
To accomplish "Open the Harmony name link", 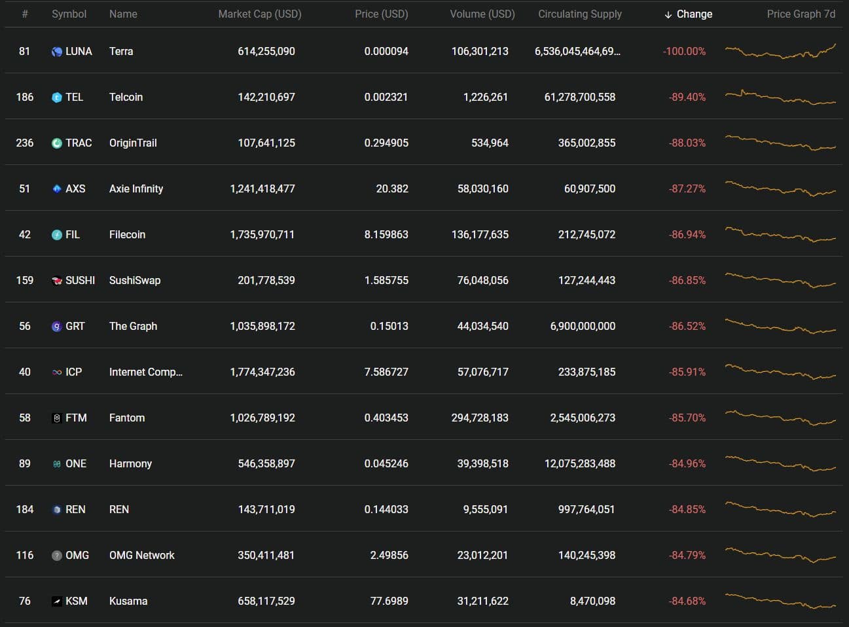I will coord(130,463).
